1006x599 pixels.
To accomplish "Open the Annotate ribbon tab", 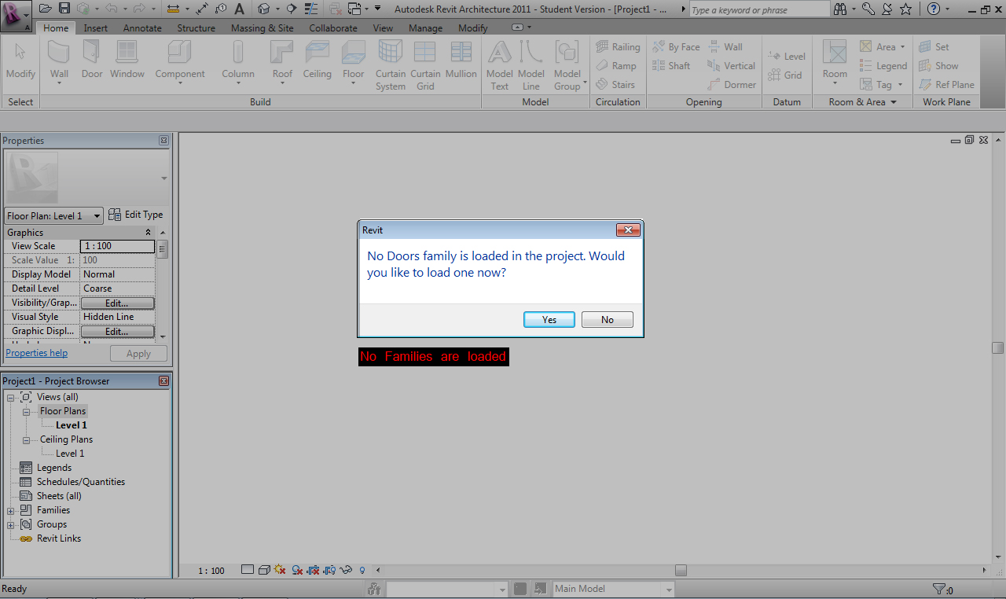I will pos(143,28).
